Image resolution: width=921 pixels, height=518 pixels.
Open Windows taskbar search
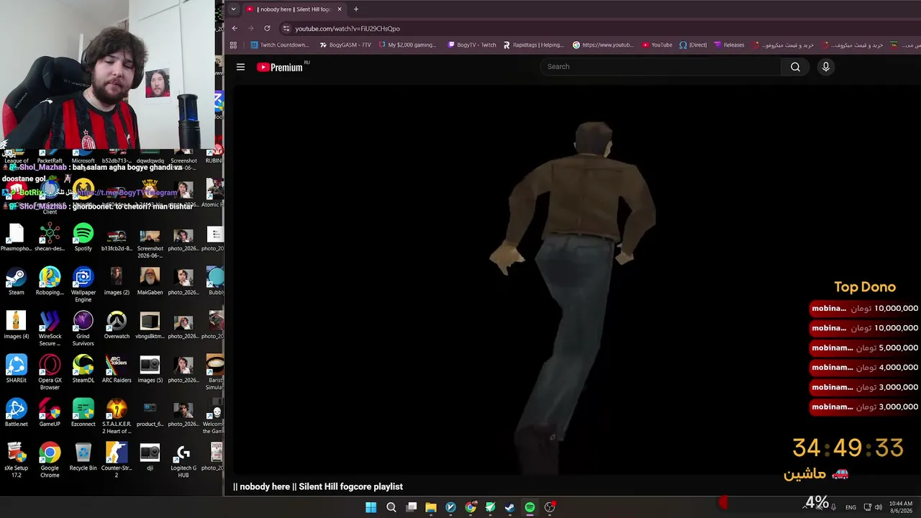coord(391,507)
